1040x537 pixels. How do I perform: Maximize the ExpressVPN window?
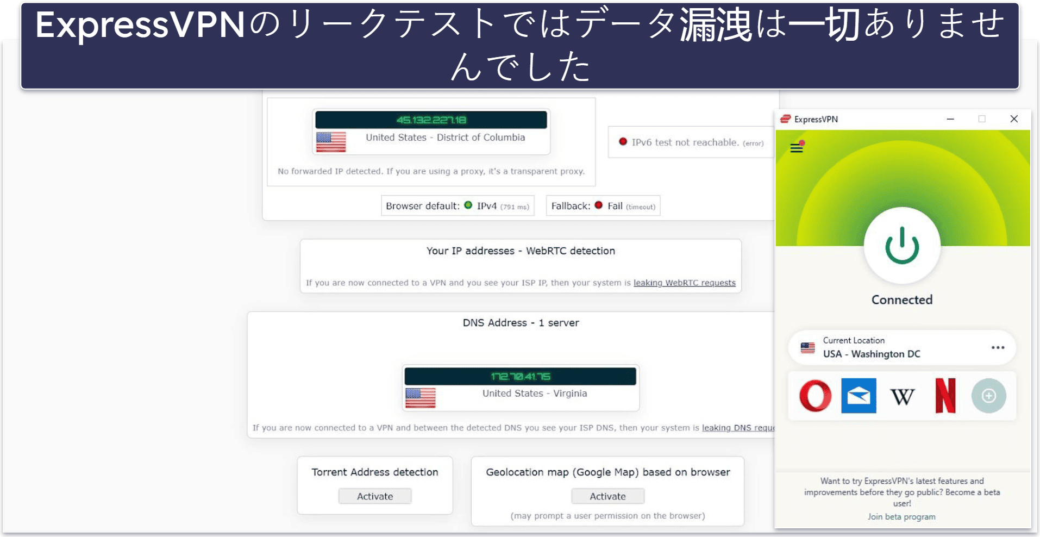982,119
